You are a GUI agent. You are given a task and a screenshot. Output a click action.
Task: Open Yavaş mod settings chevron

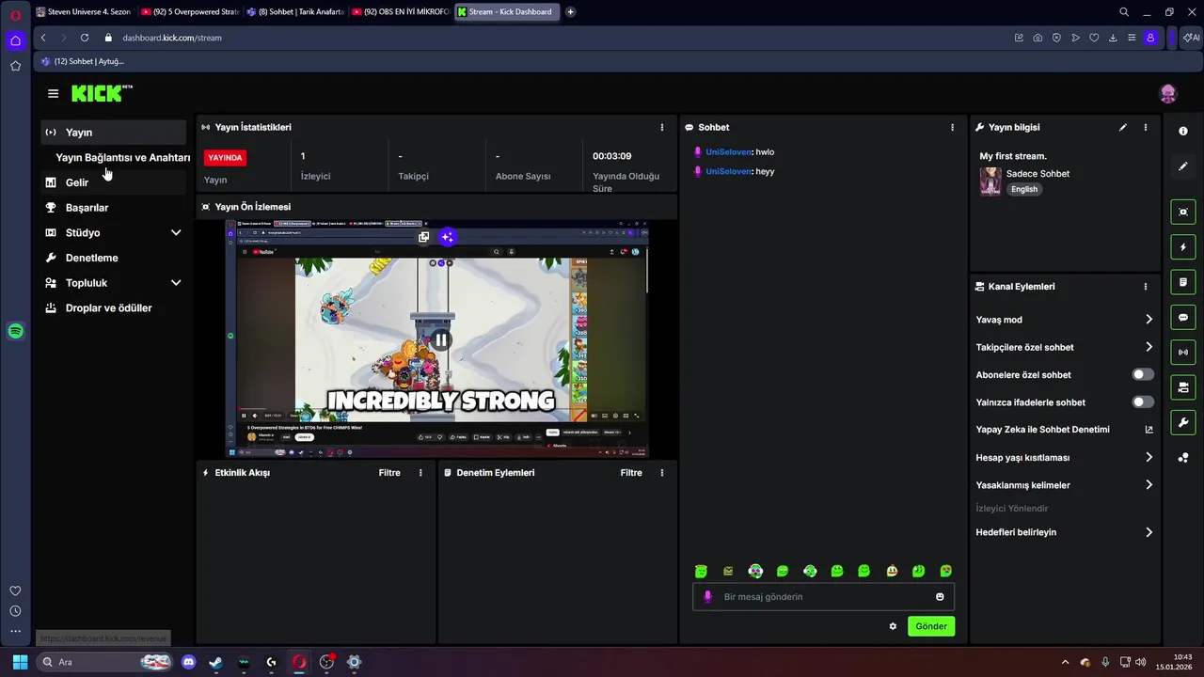[1149, 320]
